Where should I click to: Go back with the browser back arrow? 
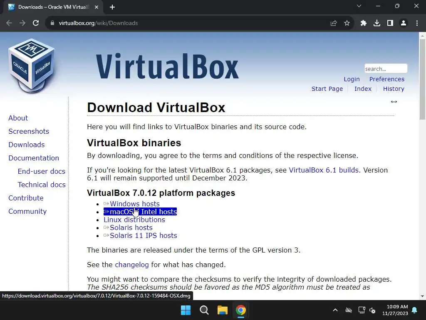click(x=9, y=23)
